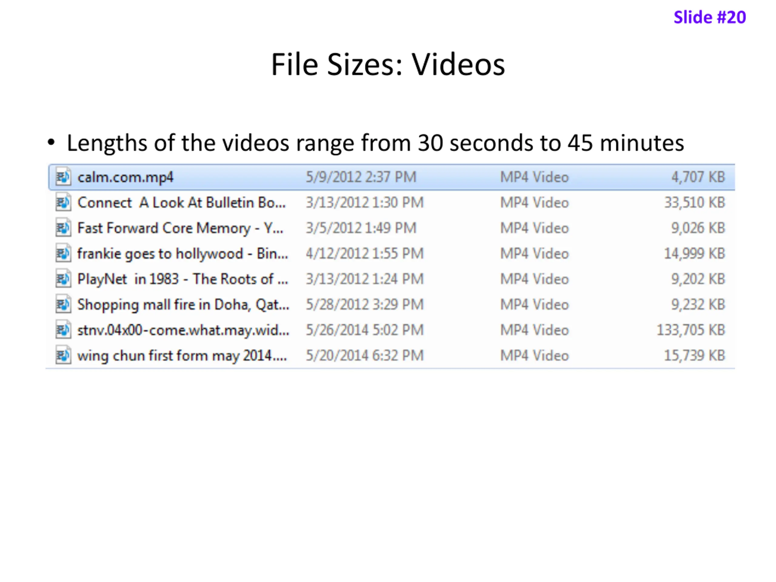
Task: Click the 133,705 KB file size
Action: tap(691, 330)
